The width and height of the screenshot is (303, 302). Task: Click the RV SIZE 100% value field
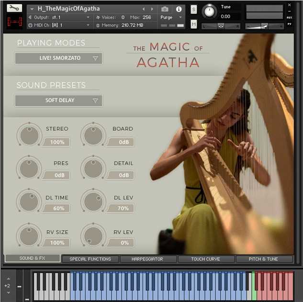pyautogui.click(x=56, y=243)
